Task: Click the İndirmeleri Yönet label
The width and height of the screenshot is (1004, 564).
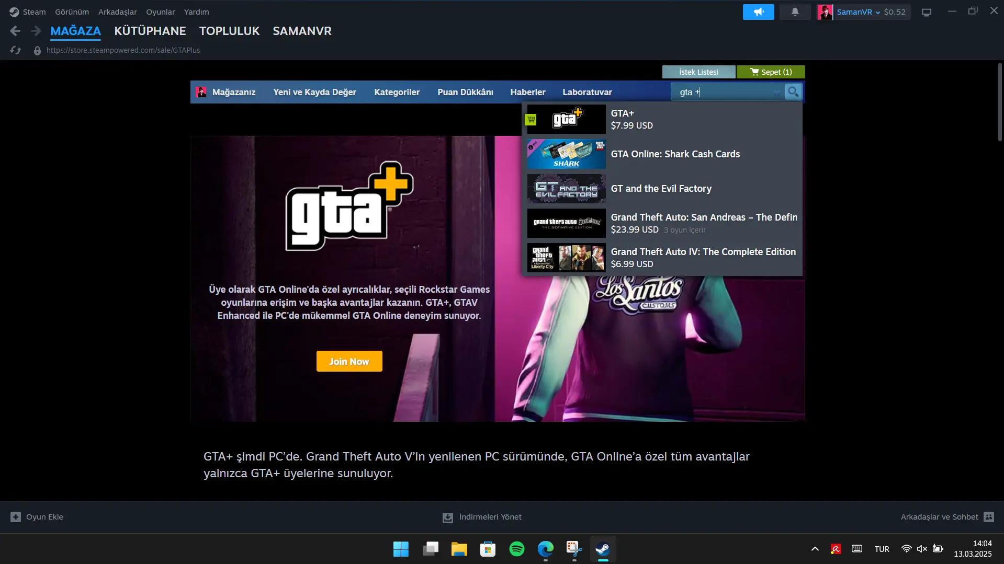Action: (x=491, y=517)
